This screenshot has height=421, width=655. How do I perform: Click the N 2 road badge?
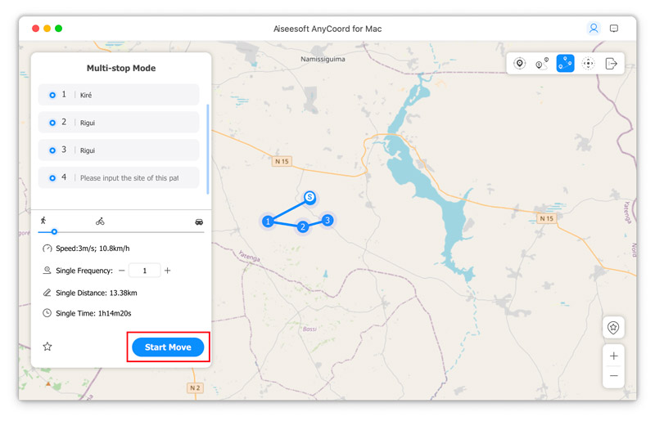tap(195, 388)
